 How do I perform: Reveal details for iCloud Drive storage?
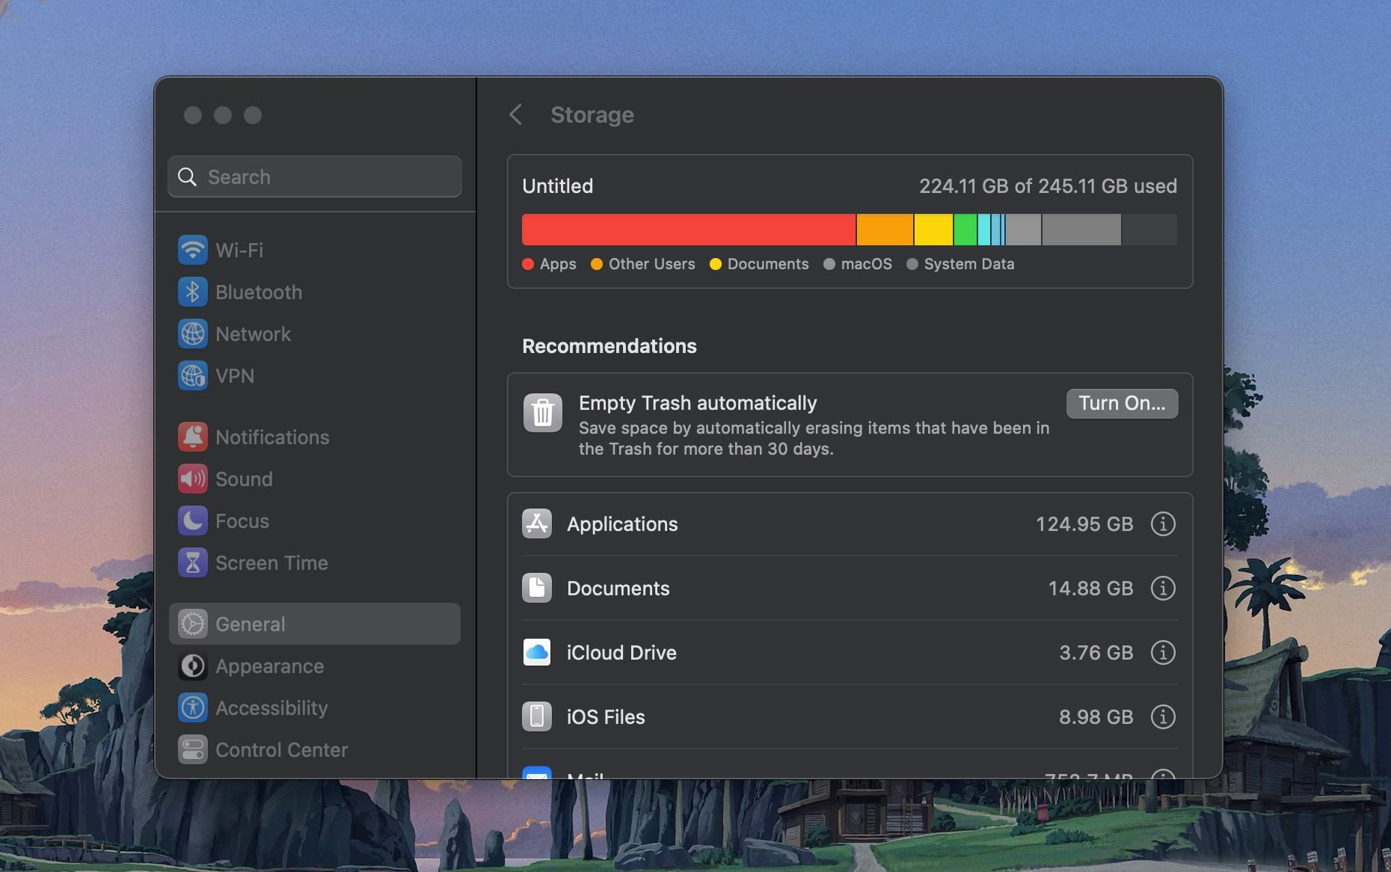(1162, 652)
